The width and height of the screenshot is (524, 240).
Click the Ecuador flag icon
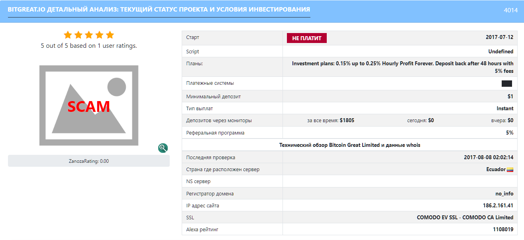(x=510, y=170)
